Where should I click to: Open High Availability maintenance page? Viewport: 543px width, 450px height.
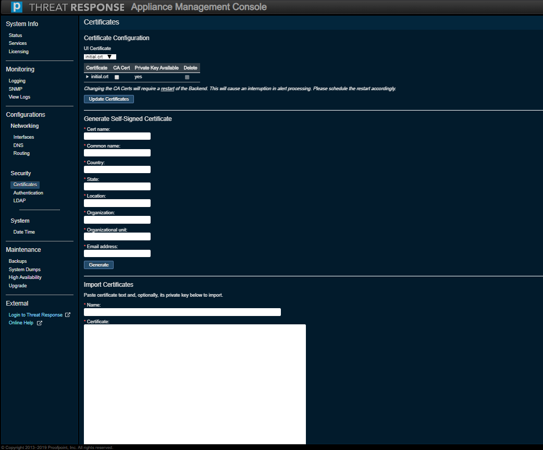click(x=25, y=277)
